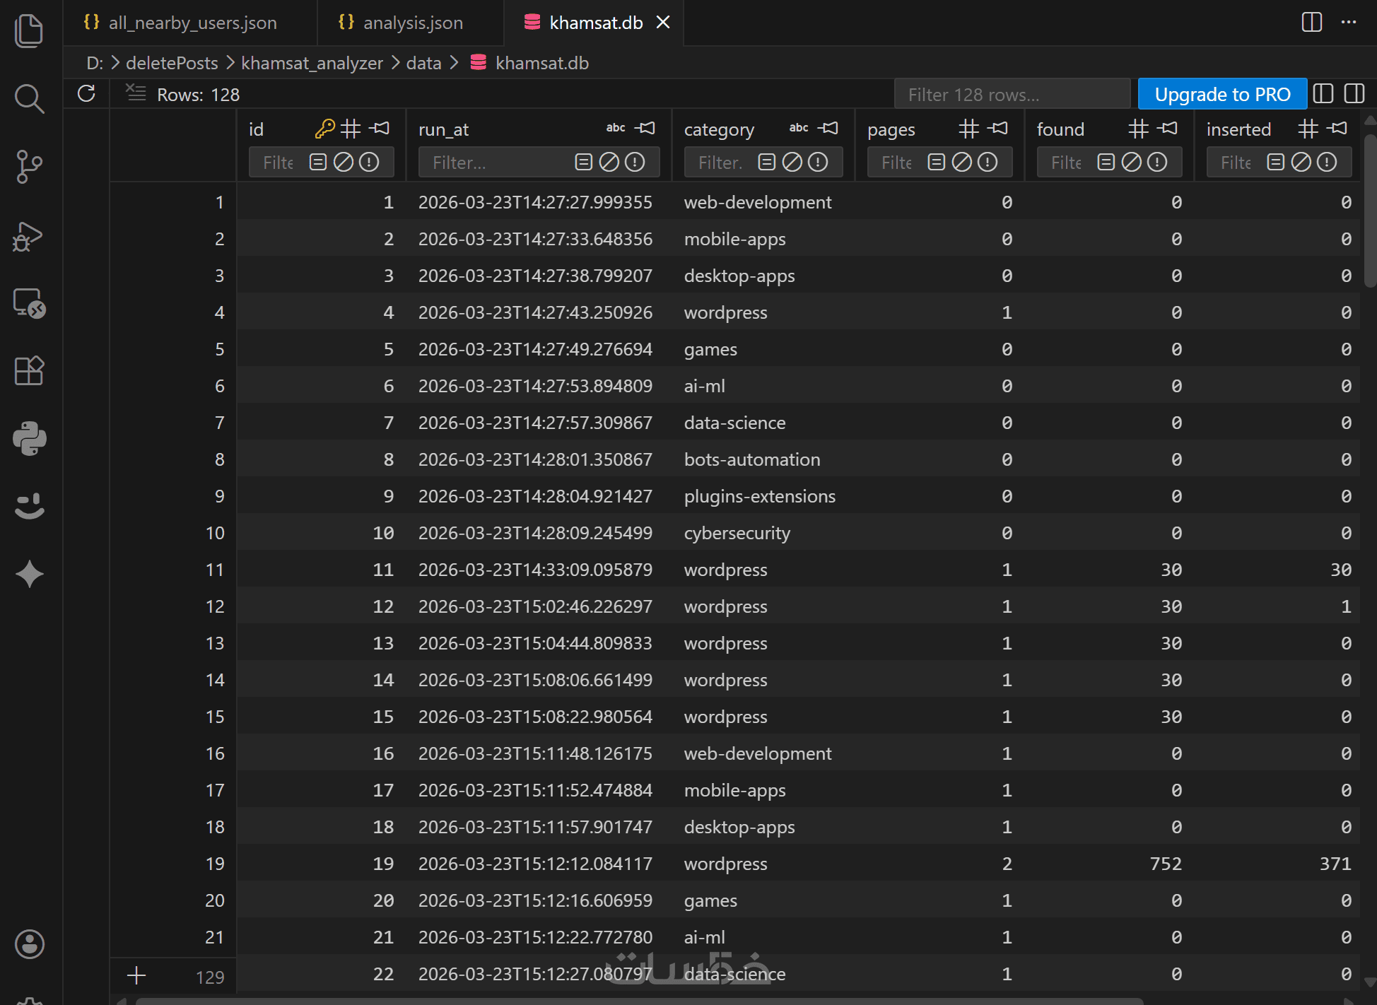
Task: Pin the id column
Action: click(x=380, y=128)
